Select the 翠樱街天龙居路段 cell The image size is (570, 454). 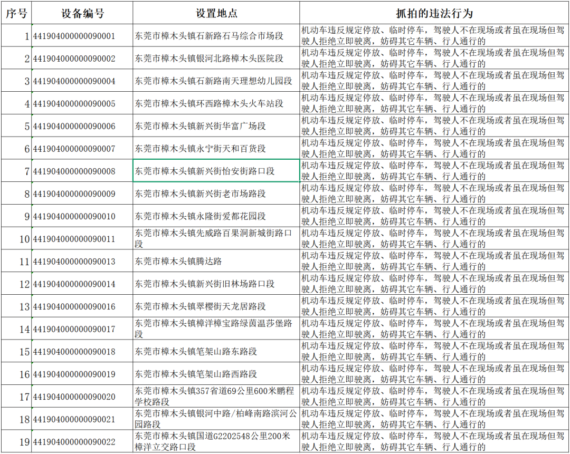pyautogui.click(x=216, y=306)
